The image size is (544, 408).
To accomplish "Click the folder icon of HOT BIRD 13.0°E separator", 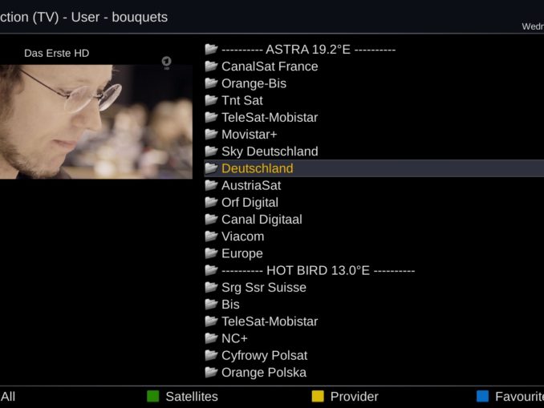I will coord(211,269).
